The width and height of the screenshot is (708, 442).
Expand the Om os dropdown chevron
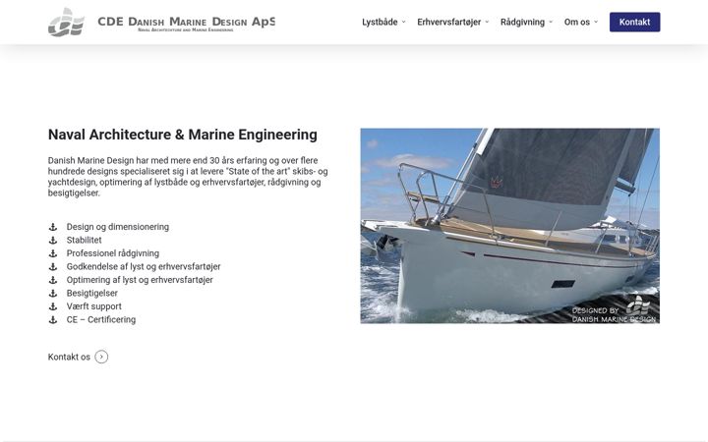click(596, 22)
